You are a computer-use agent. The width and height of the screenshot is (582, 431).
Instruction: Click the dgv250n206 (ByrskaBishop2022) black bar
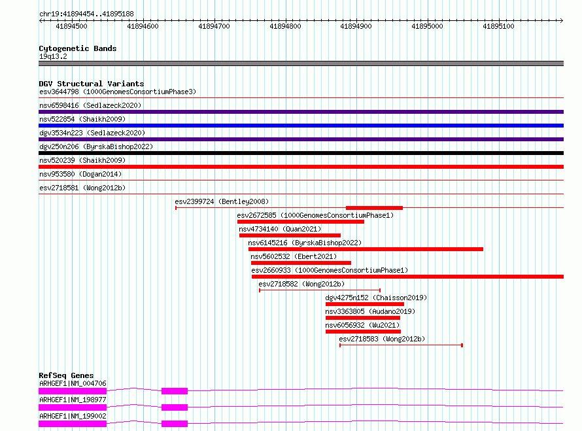301,153
